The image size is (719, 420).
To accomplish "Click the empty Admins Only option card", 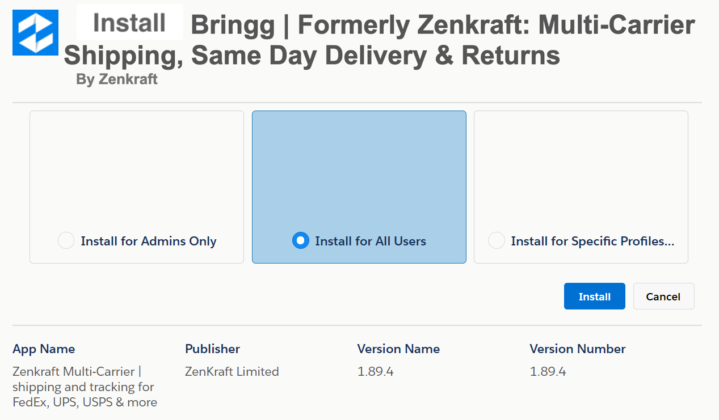I will [137, 187].
